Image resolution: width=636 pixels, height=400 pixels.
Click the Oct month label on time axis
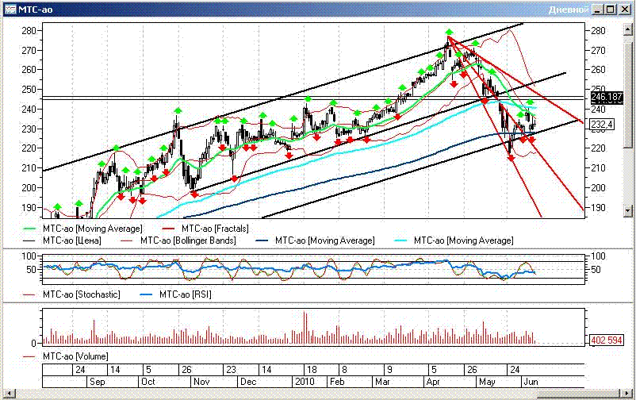click(148, 382)
